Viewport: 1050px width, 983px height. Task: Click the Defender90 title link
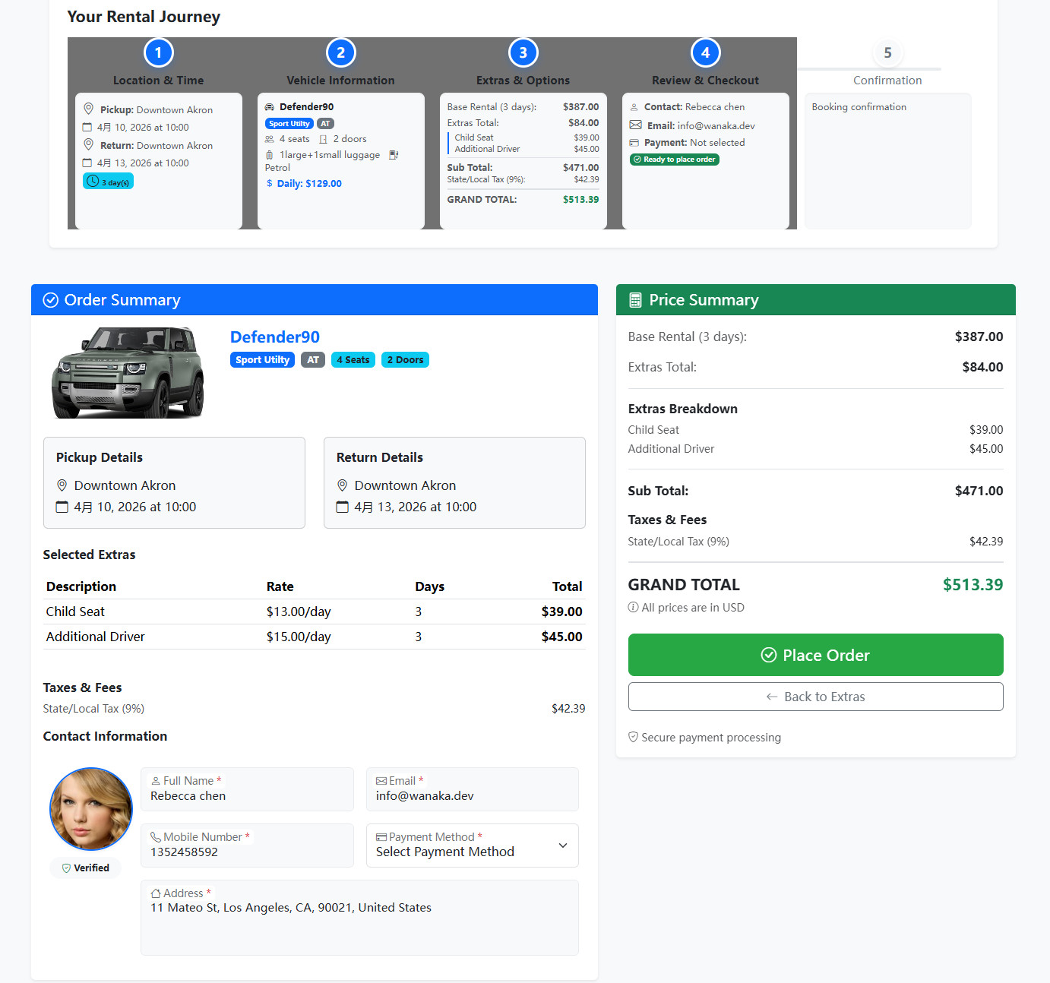[275, 337]
